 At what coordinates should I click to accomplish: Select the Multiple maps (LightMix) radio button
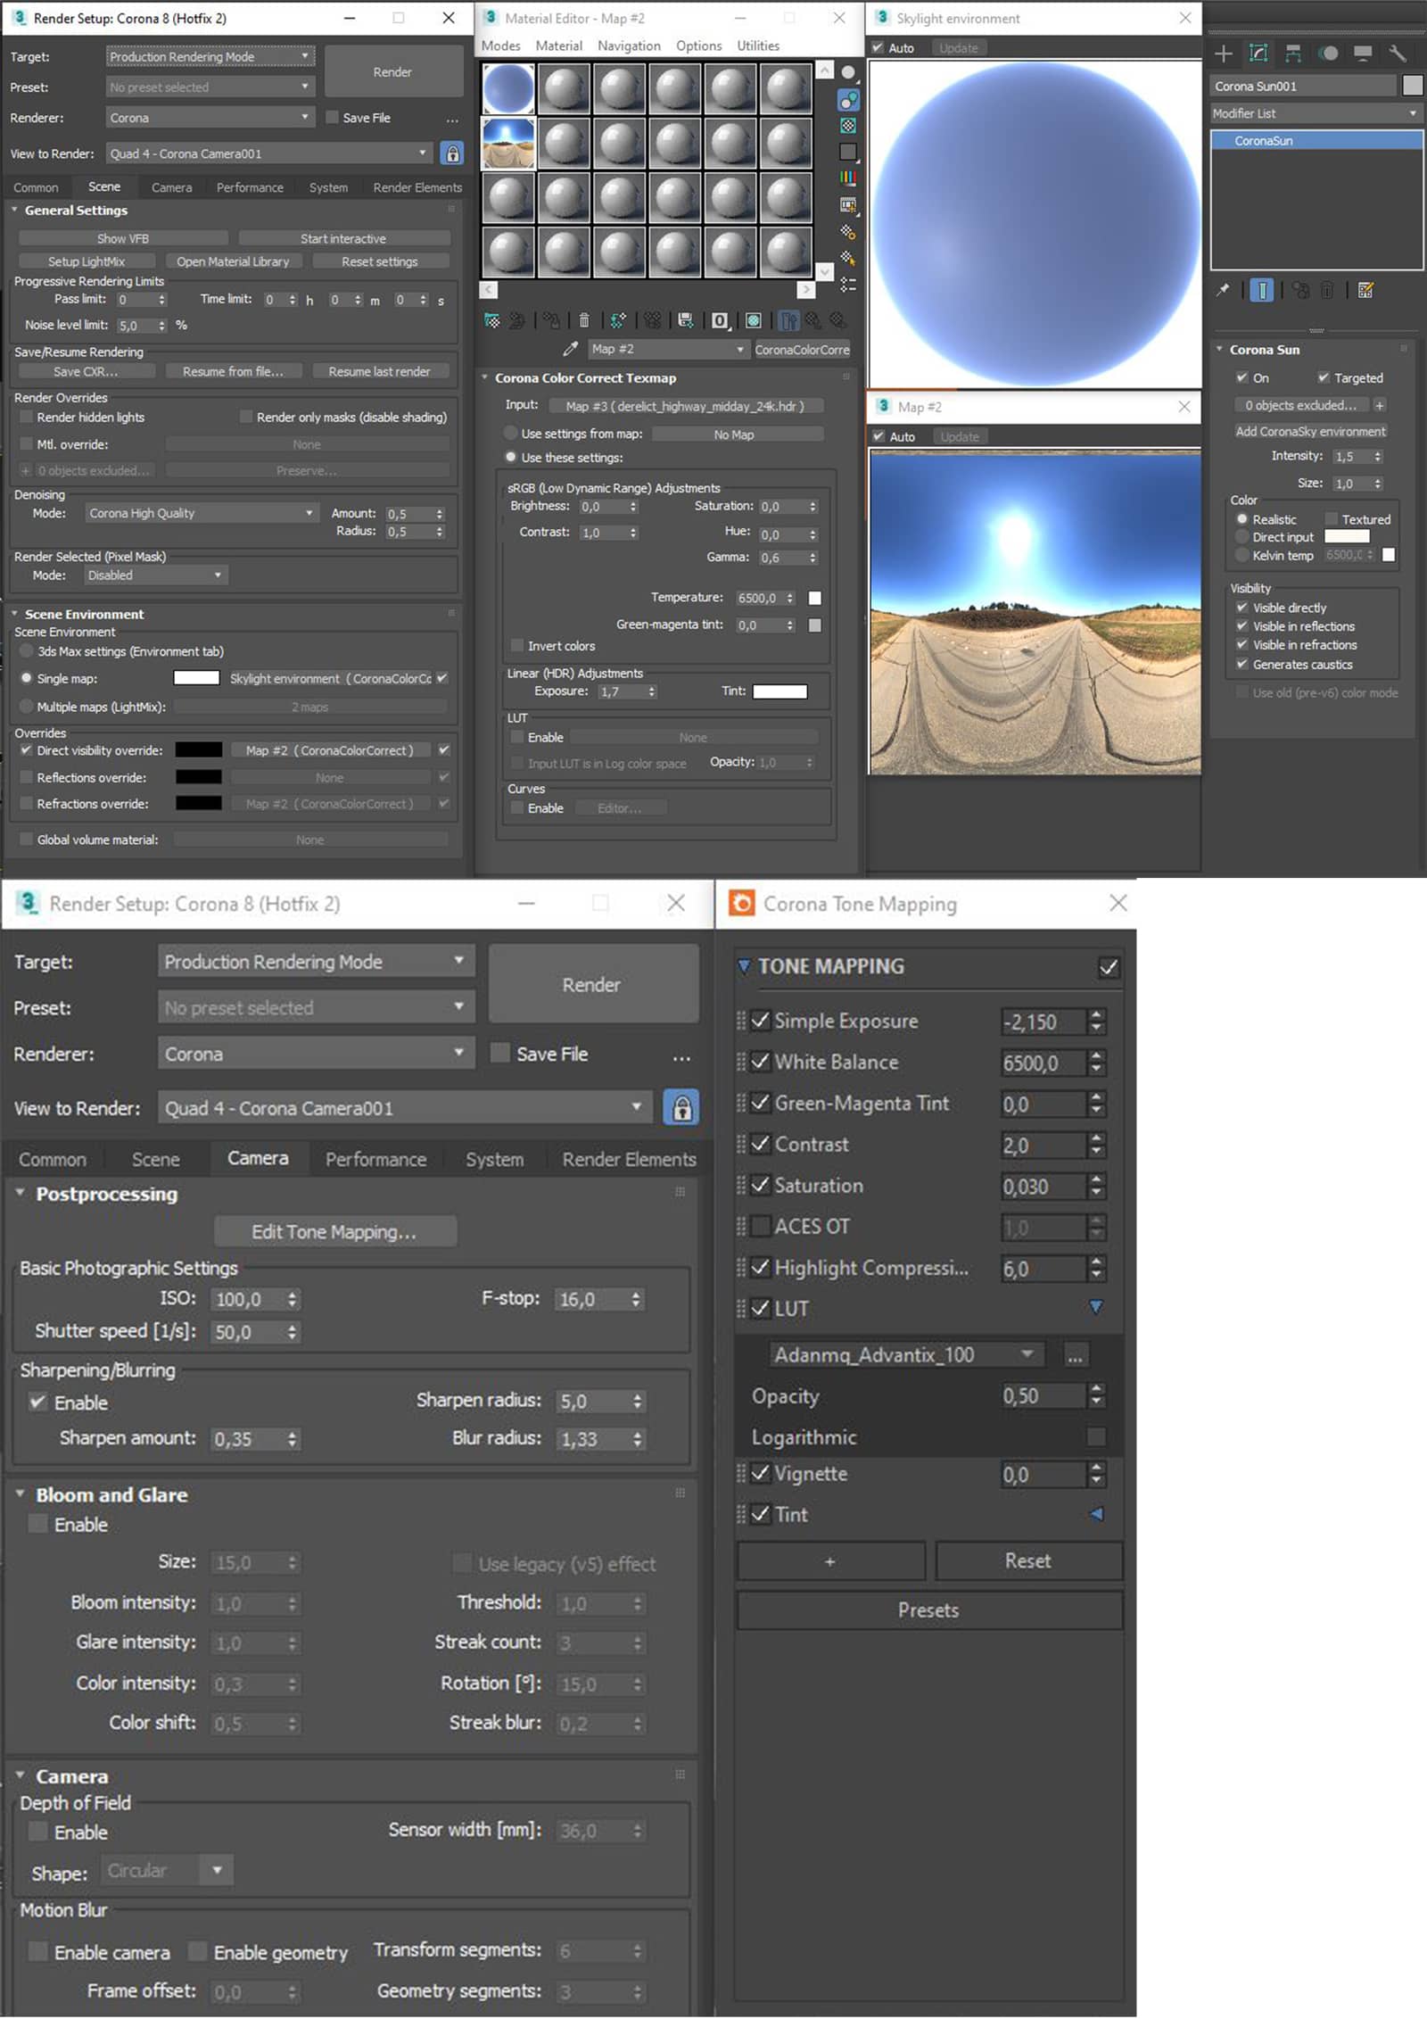click(x=27, y=707)
